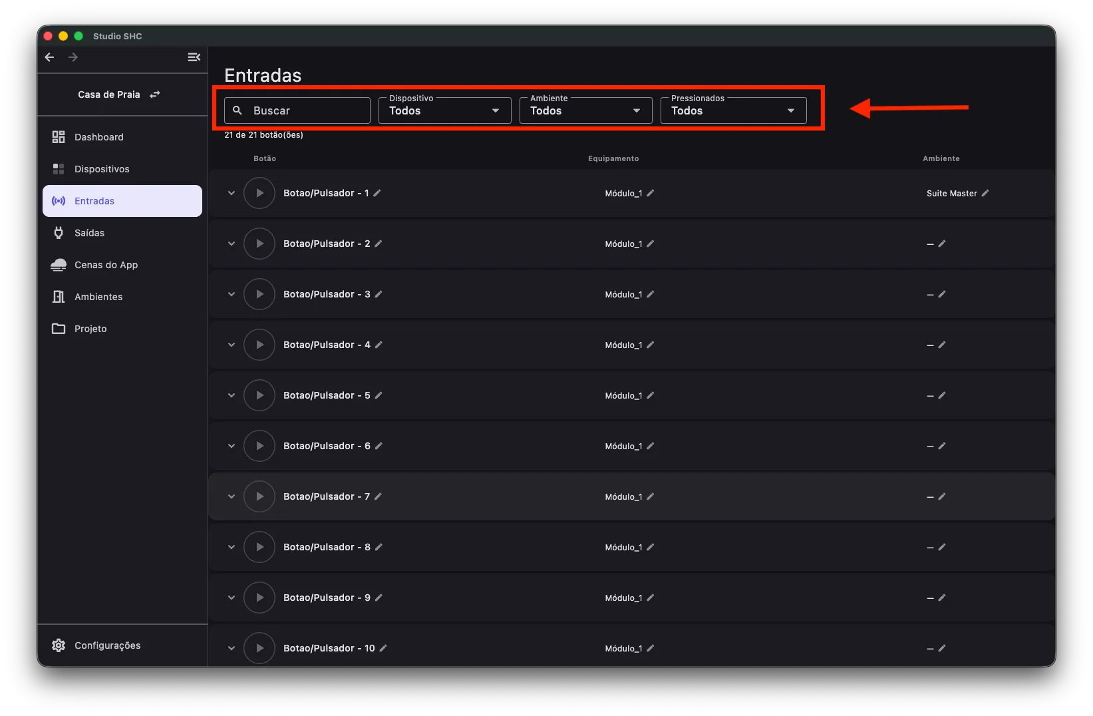Trigger play on Botao/Pulsador - 7
Viewport: 1093px width, 716px height.
(x=259, y=496)
